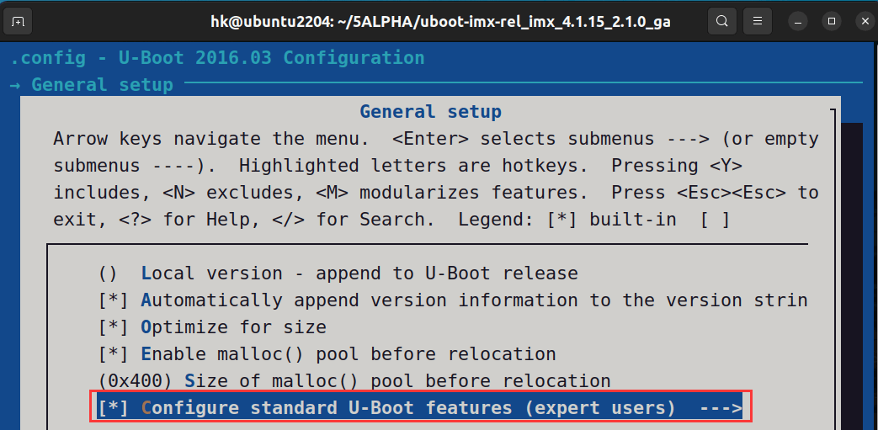Toggle Enable malloc() pool before relocation
Image resolution: width=878 pixels, height=430 pixels.
(x=112, y=354)
